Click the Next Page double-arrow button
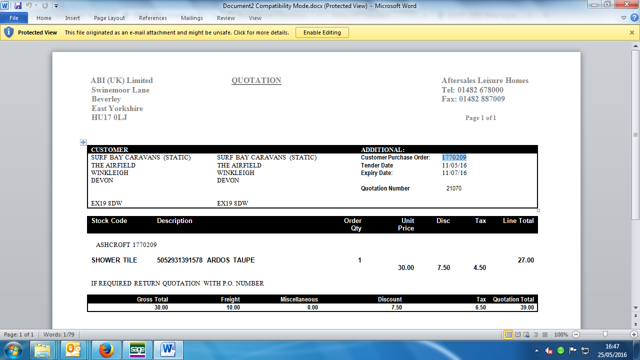640x360 pixels. [635, 325]
